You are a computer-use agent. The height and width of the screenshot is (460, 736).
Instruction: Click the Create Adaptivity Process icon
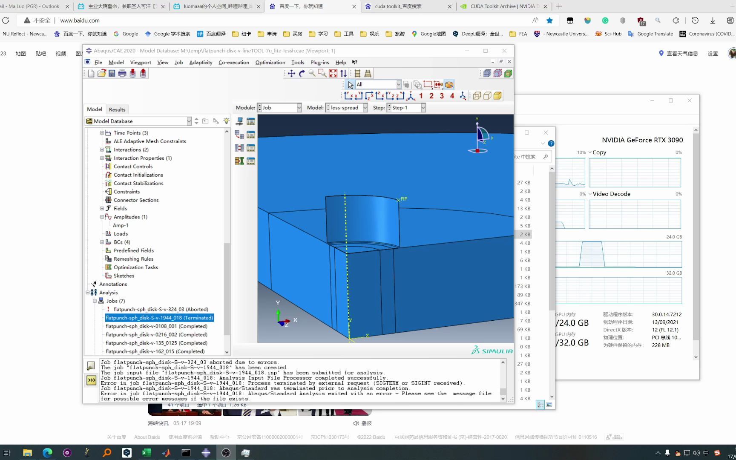coord(240,135)
